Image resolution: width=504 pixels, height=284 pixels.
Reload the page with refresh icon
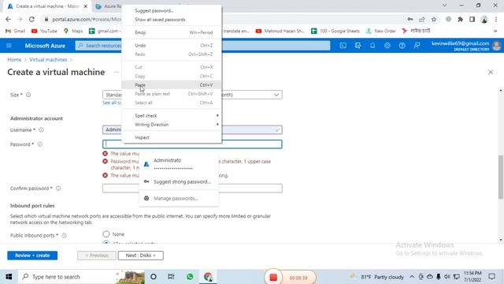pos(31,19)
